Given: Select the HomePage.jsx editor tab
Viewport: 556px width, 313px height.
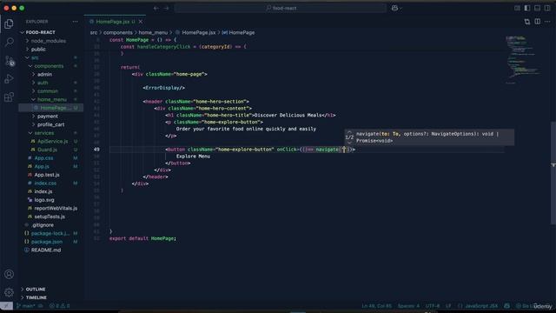Looking at the screenshot, I should pos(114,22).
